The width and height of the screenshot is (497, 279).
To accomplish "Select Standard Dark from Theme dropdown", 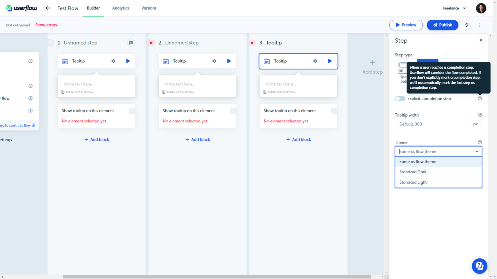I will [x=413, y=172].
